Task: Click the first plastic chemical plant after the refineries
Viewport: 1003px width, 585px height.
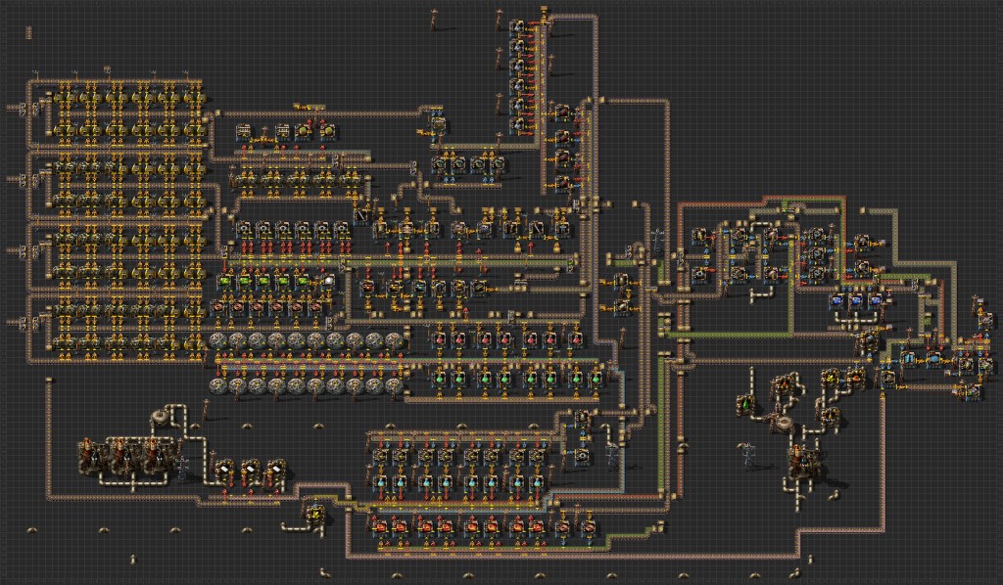Action: 224,472
